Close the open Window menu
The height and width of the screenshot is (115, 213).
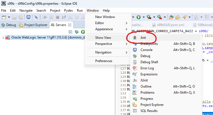(93, 11)
